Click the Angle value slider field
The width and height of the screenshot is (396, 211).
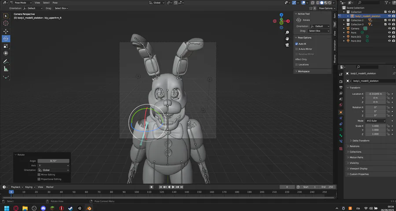click(53, 161)
